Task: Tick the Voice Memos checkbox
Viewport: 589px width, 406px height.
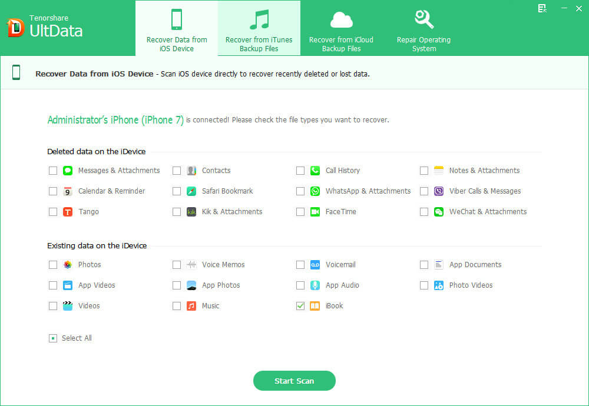Action: [177, 265]
